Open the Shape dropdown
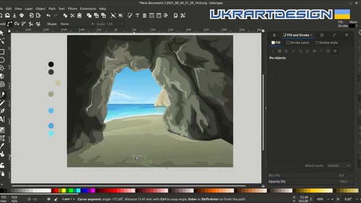This screenshot has height=203, width=361. (x=77, y=24)
